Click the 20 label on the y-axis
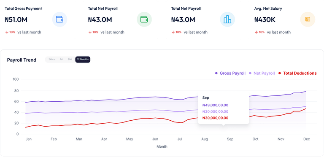The image size is (324, 157). click(x=16, y=123)
